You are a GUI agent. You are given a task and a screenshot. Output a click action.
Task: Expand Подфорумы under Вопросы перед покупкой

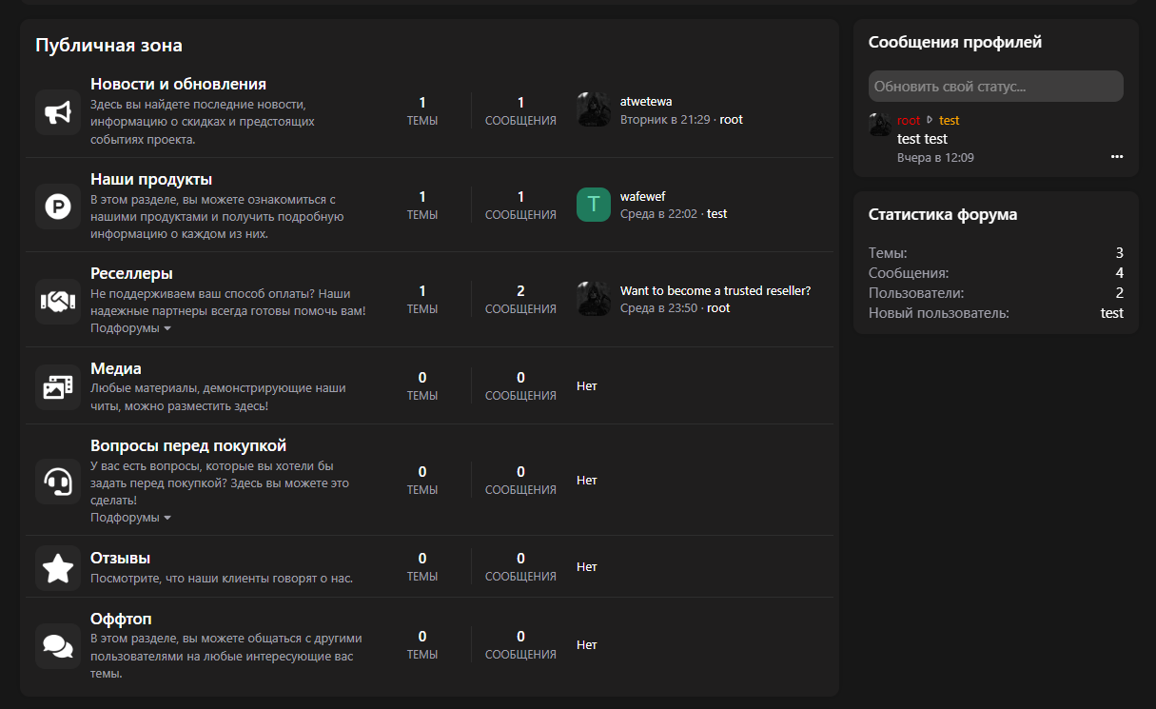pyautogui.click(x=130, y=518)
